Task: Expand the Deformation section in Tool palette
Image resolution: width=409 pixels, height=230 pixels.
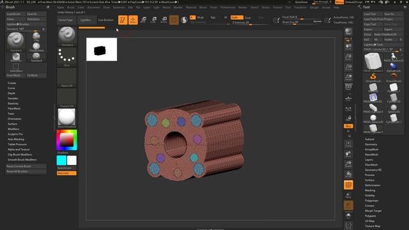Action: pyautogui.click(x=373, y=185)
